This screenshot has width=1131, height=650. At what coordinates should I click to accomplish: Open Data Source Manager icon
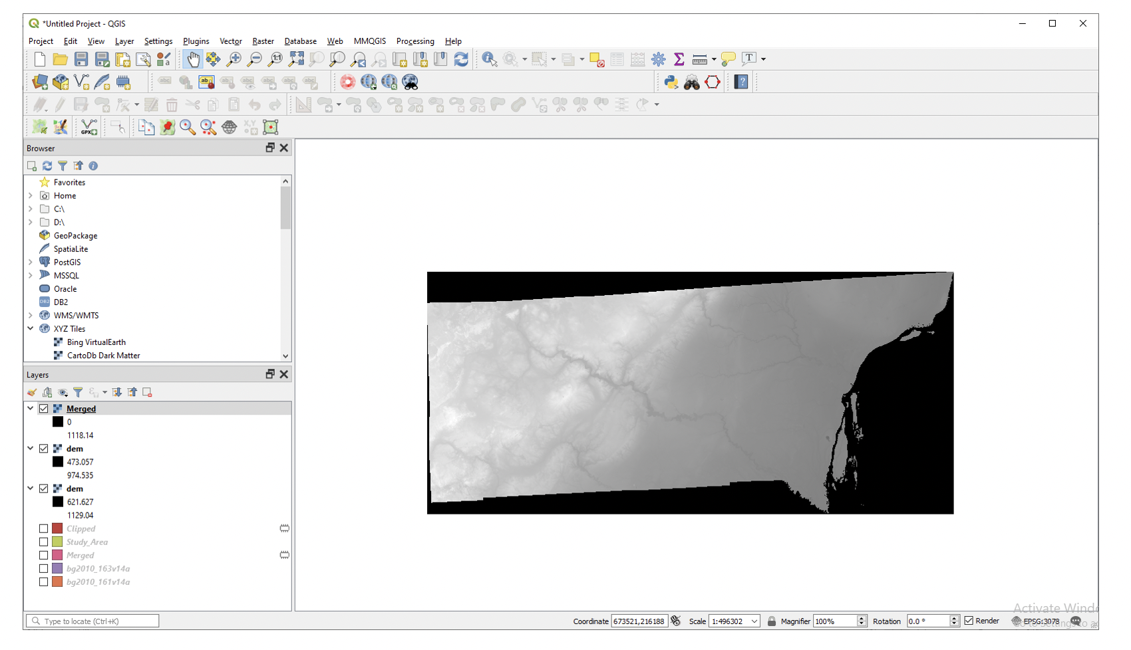coord(40,82)
